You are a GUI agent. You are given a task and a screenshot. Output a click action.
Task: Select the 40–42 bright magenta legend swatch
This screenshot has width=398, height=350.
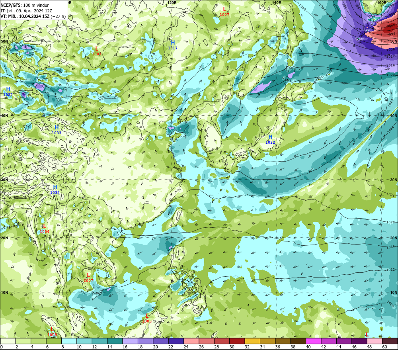(x=314, y=341)
